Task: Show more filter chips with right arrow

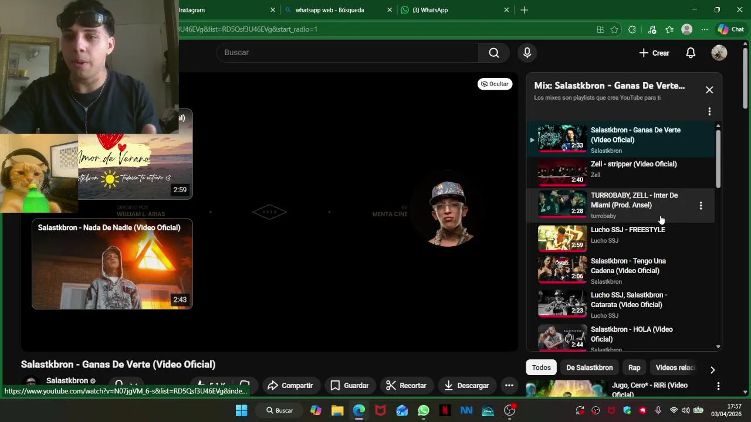Action: 712,370
